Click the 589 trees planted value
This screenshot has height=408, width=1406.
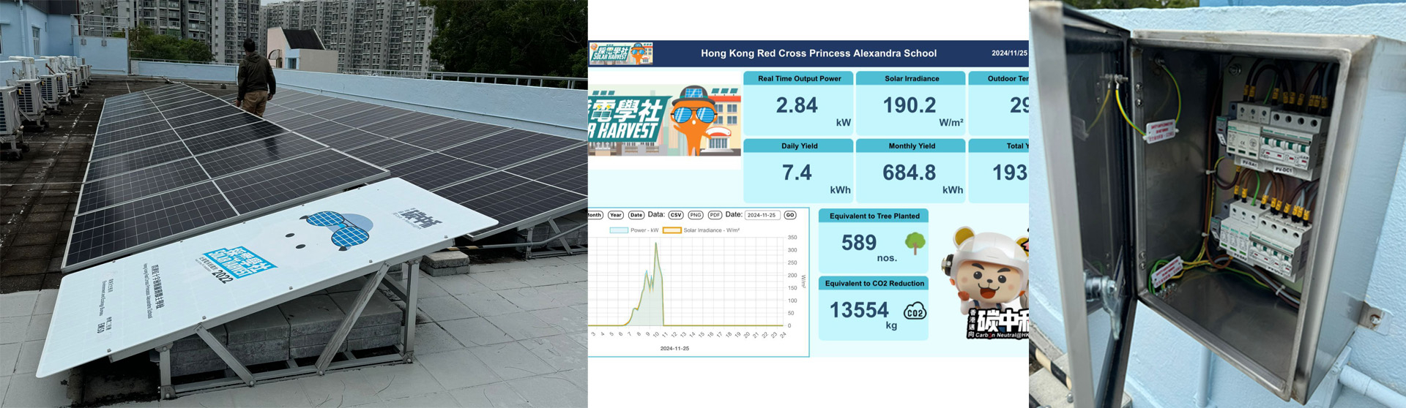(859, 243)
